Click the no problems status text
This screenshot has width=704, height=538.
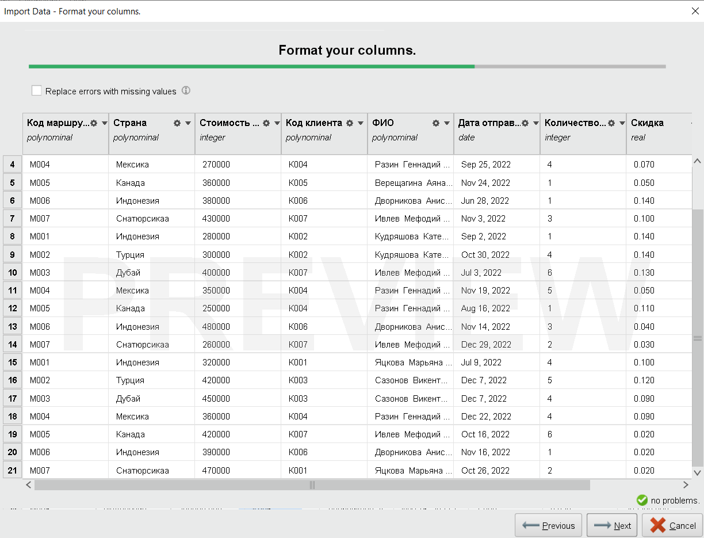675,501
